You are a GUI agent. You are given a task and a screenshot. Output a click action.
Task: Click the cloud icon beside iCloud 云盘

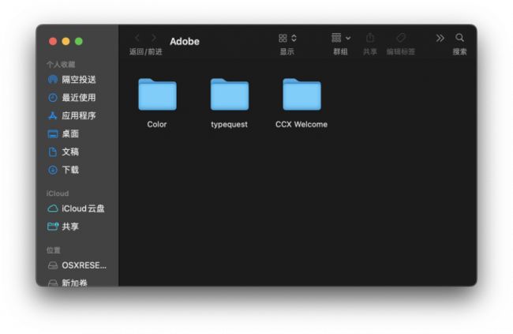click(53, 208)
